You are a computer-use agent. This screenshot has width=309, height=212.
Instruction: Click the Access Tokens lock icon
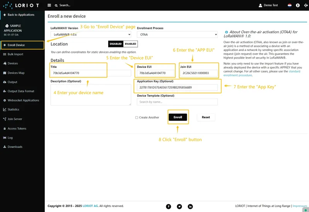pyautogui.click(x=5, y=129)
